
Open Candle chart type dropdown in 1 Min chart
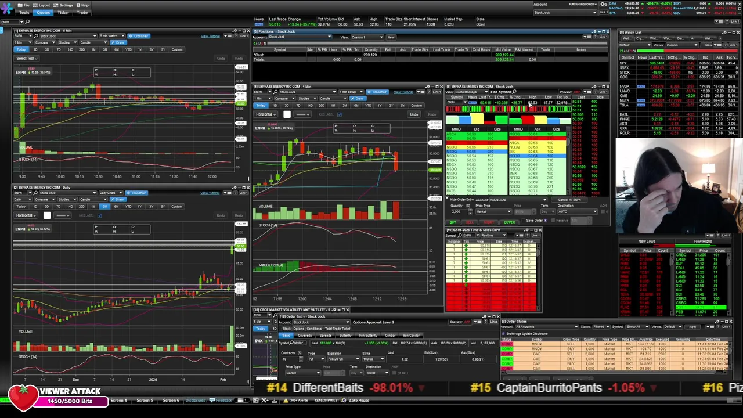click(x=334, y=98)
